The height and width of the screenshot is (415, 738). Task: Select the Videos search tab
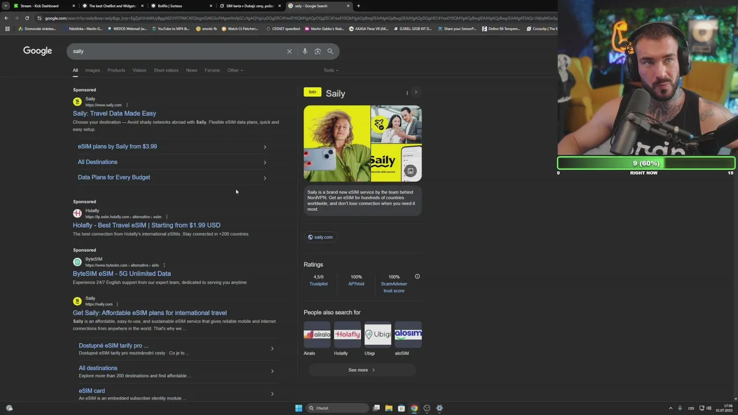tap(140, 70)
